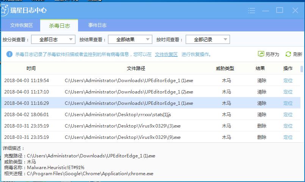Select the time 2018-04-02 18:06:01

pos(27,114)
